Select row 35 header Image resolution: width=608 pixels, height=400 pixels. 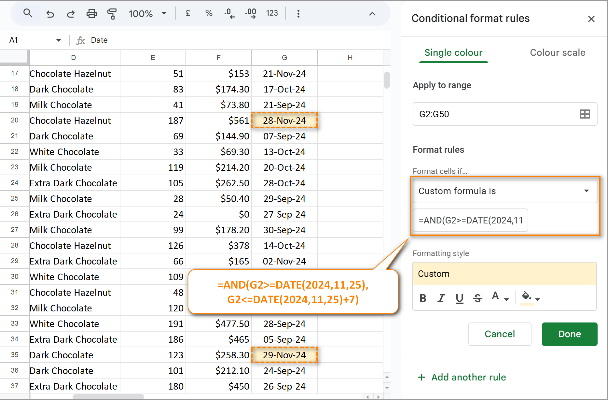click(x=14, y=355)
